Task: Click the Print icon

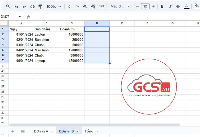Action: (32, 6)
